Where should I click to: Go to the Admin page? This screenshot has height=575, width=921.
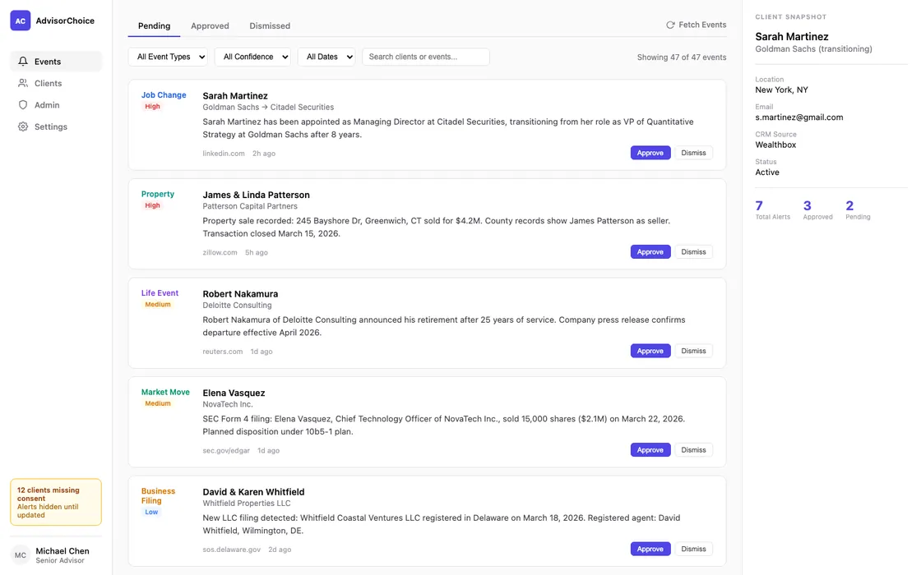[x=56, y=105]
